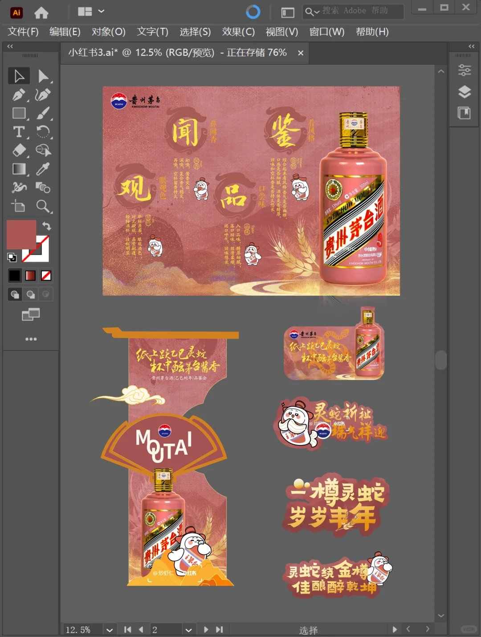Click Change Screen Mode icon
Viewport: 481px width, 637px height.
(x=31, y=314)
